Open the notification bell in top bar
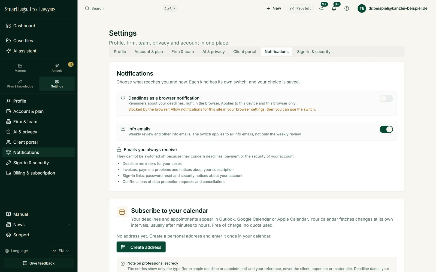Screen dimensions: 436x272 (x=334, y=8)
